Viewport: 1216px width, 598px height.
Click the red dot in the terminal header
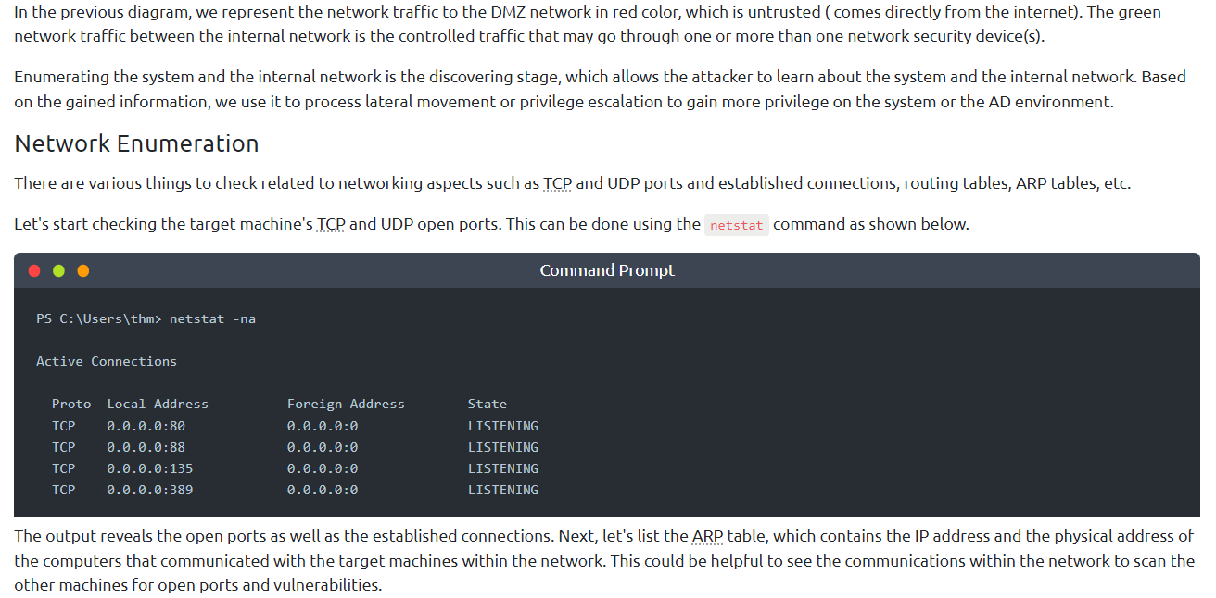tap(34, 270)
